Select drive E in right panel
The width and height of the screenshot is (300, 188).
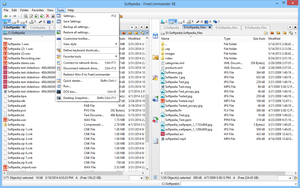click(x=182, y=22)
